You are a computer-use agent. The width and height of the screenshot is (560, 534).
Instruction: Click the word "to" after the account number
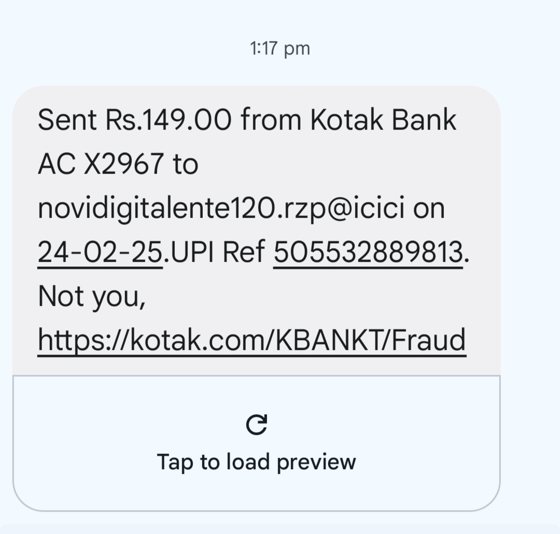pyautogui.click(x=185, y=164)
